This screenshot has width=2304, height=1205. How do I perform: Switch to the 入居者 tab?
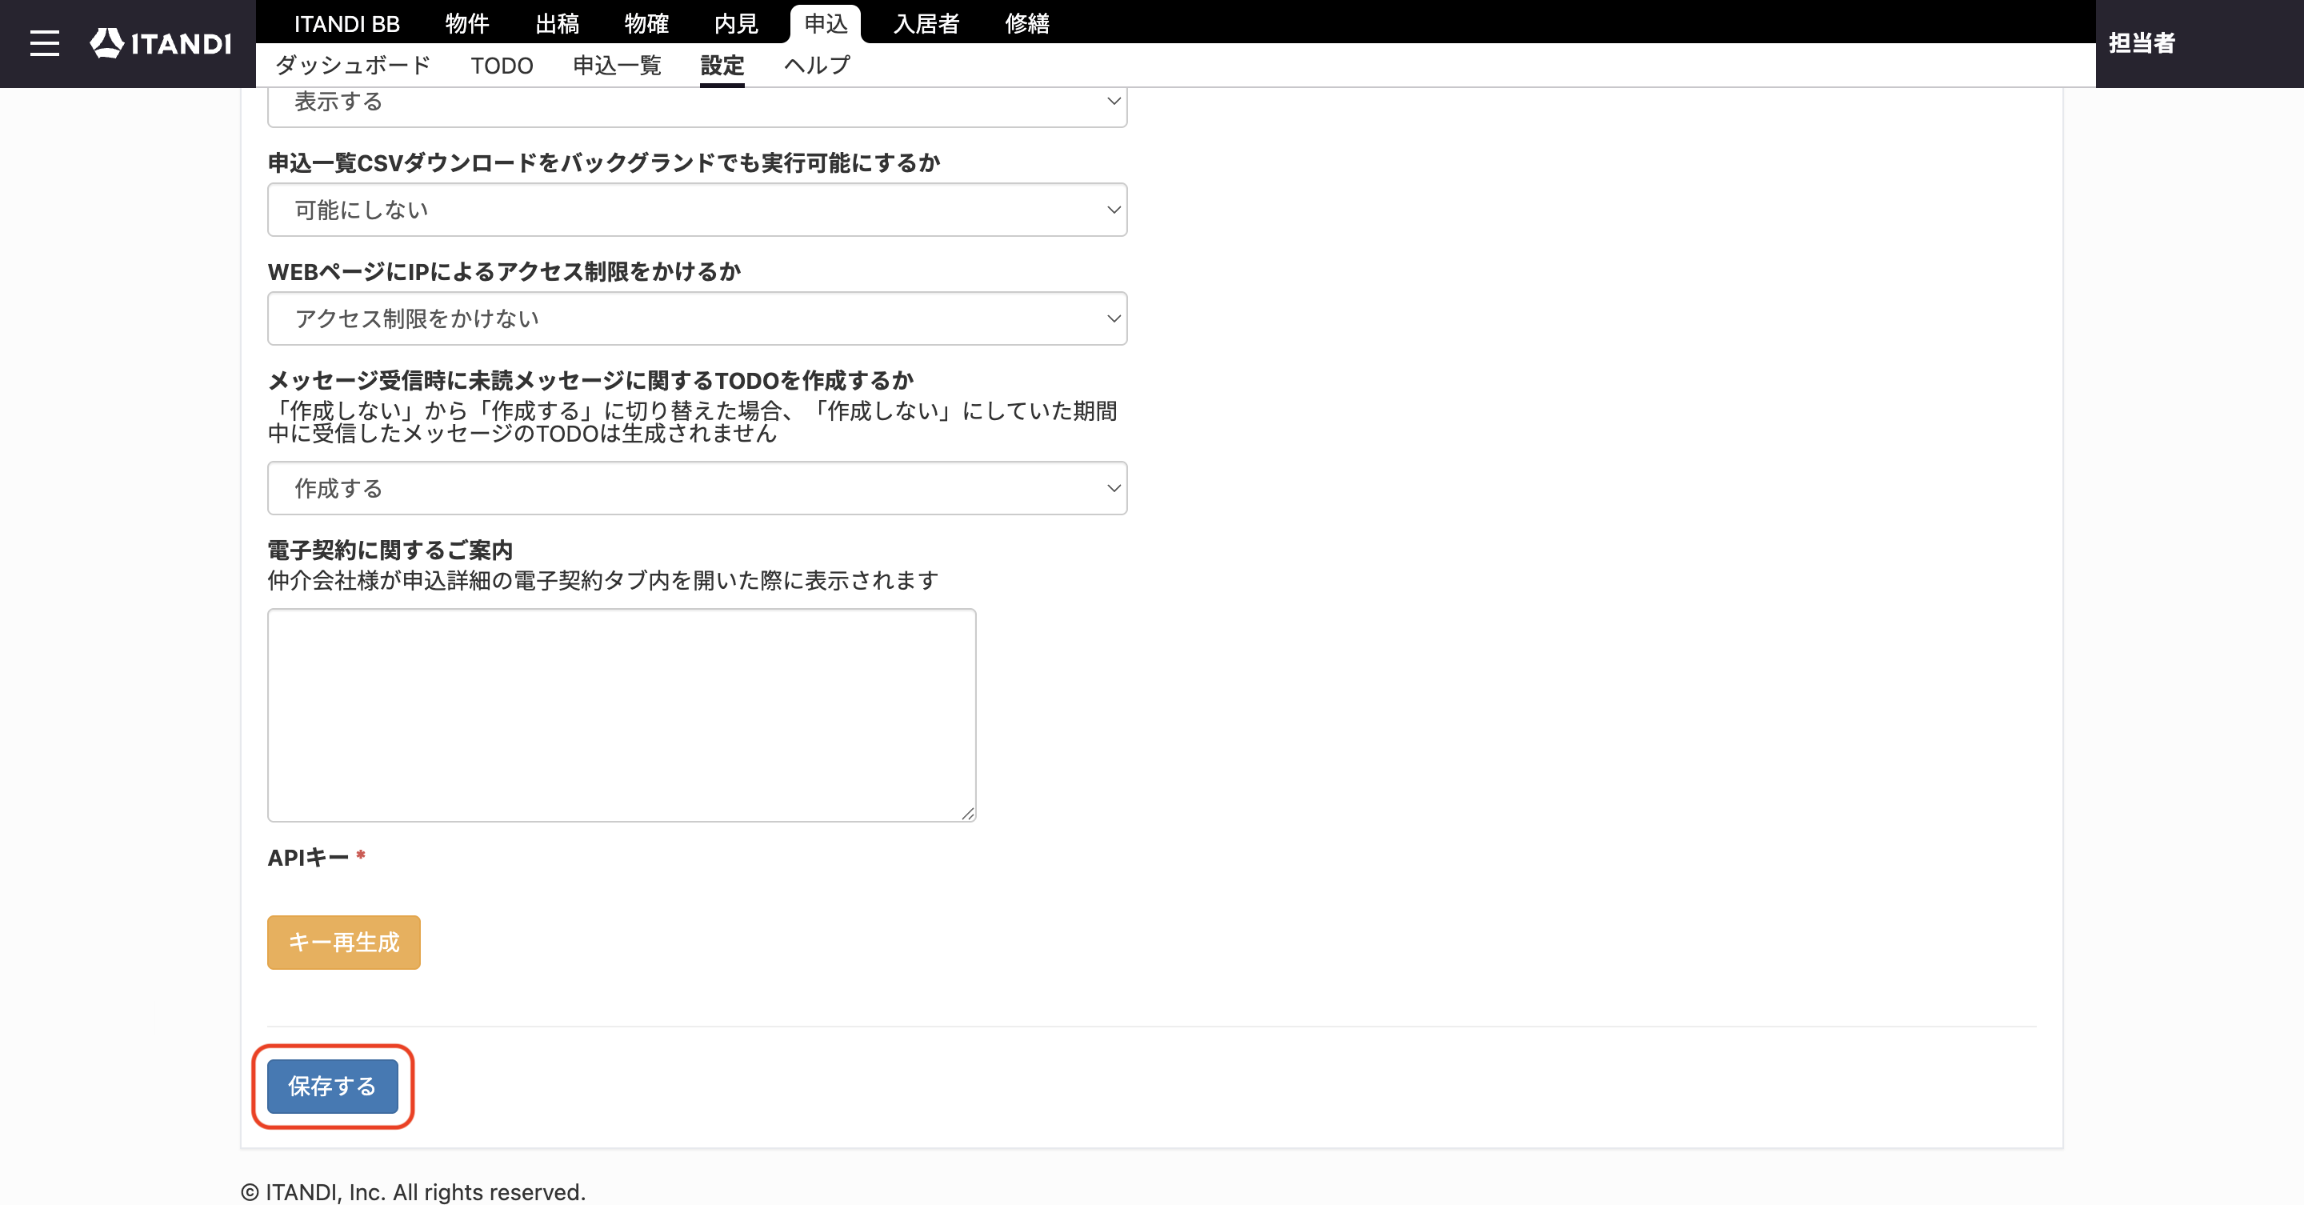(926, 23)
